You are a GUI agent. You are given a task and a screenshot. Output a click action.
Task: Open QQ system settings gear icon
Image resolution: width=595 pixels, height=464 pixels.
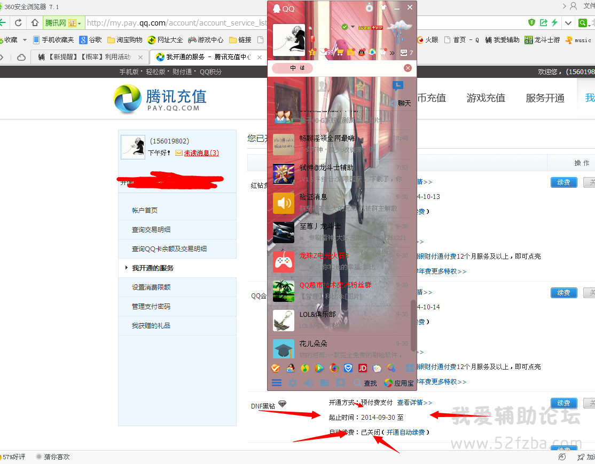pos(292,383)
